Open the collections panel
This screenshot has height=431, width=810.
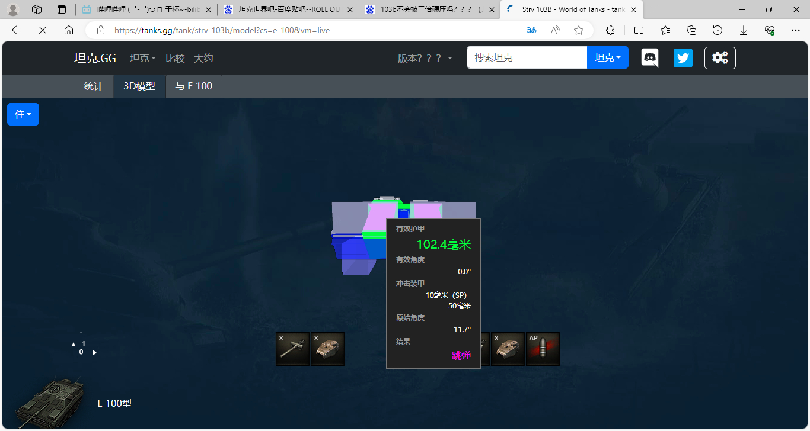691,30
